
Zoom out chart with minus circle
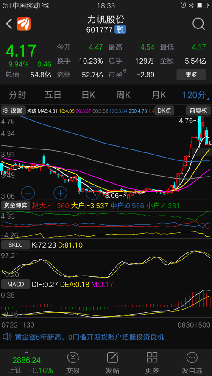(28, 193)
